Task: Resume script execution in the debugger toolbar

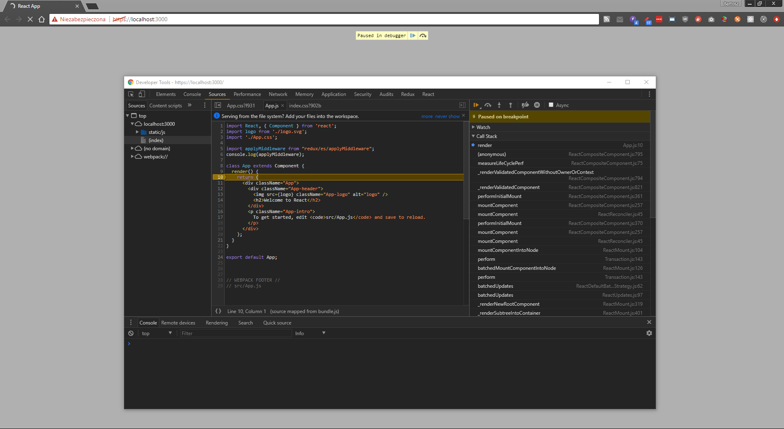Action: 476,105
